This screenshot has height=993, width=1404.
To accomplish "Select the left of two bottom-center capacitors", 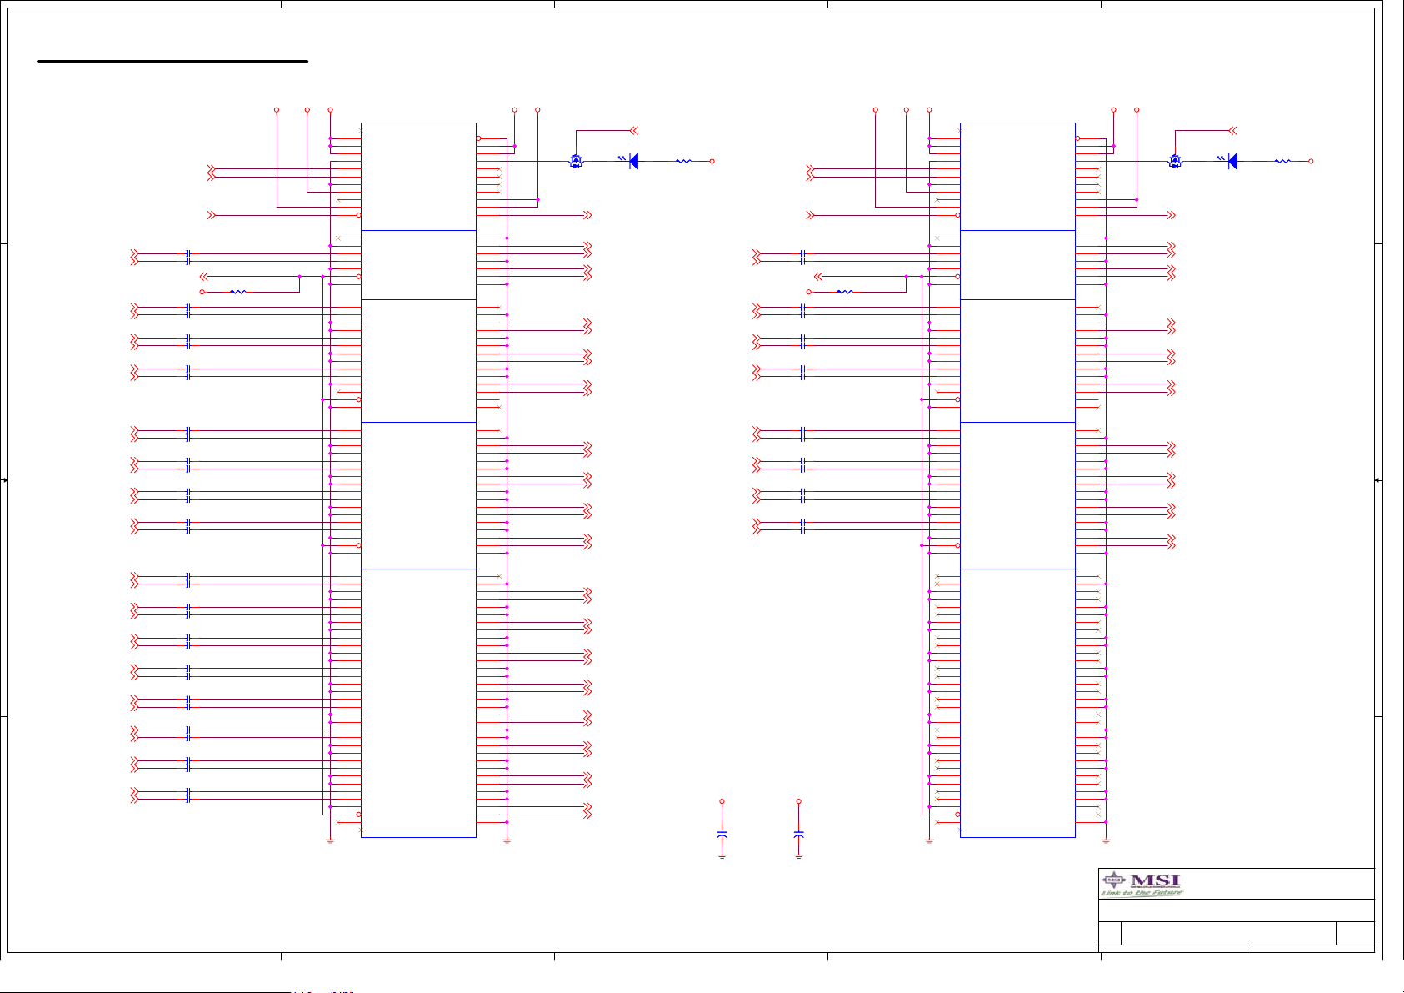I will pos(722,834).
